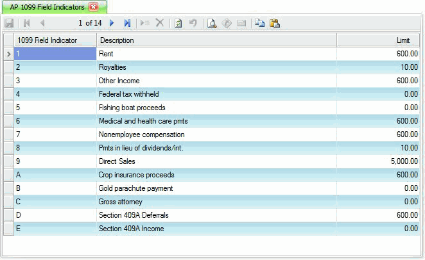
Task: Click the Save disk icon
Action: [x=9, y=23]
